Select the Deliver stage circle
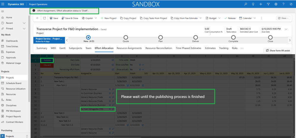The image size is (296, 138). coord(196,37)
